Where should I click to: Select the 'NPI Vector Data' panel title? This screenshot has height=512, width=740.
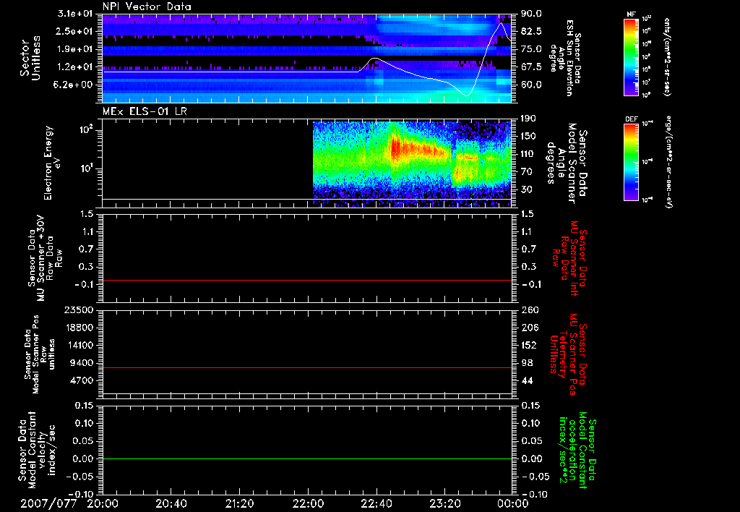[147, 7]
